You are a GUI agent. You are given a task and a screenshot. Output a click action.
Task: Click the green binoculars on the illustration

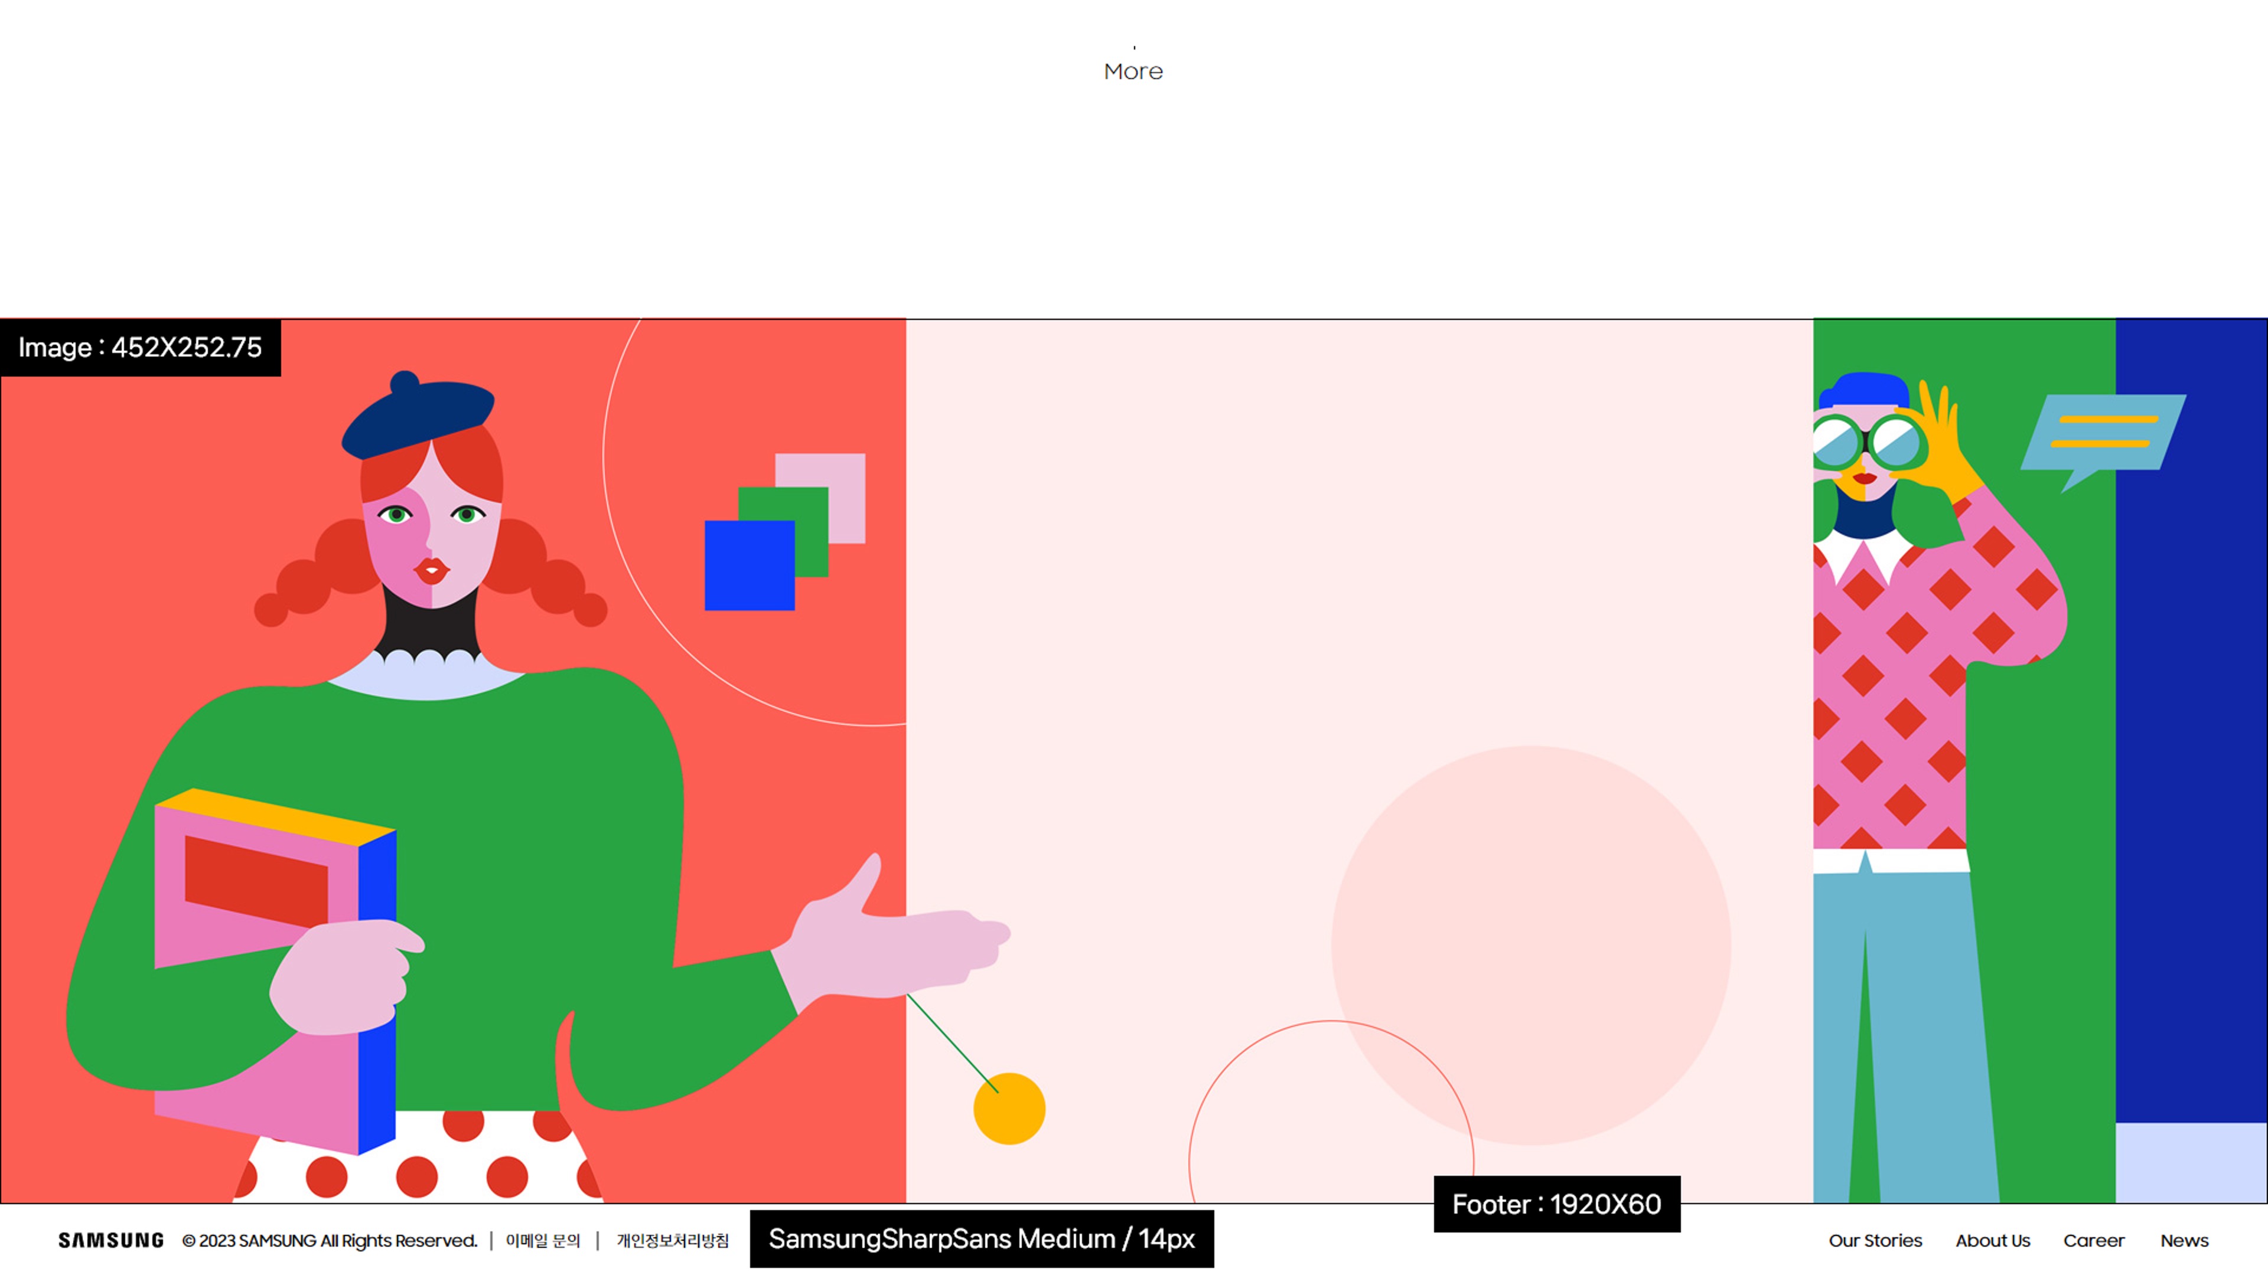tap(1866, 442)
